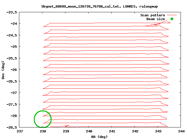Click the 237 tick label on RA axis
187x140 pixels.
point(20,132)
